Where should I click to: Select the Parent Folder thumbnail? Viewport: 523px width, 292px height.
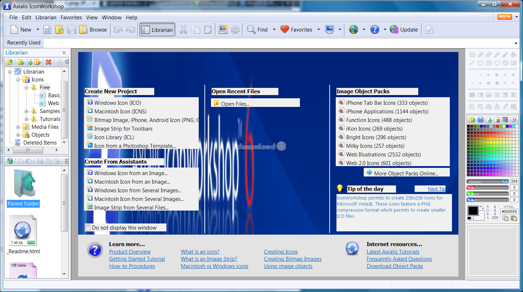pos(24,188)
